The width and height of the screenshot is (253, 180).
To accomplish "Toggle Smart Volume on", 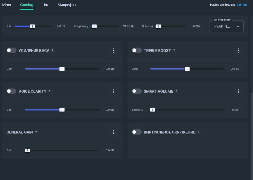I will [137, 91].
